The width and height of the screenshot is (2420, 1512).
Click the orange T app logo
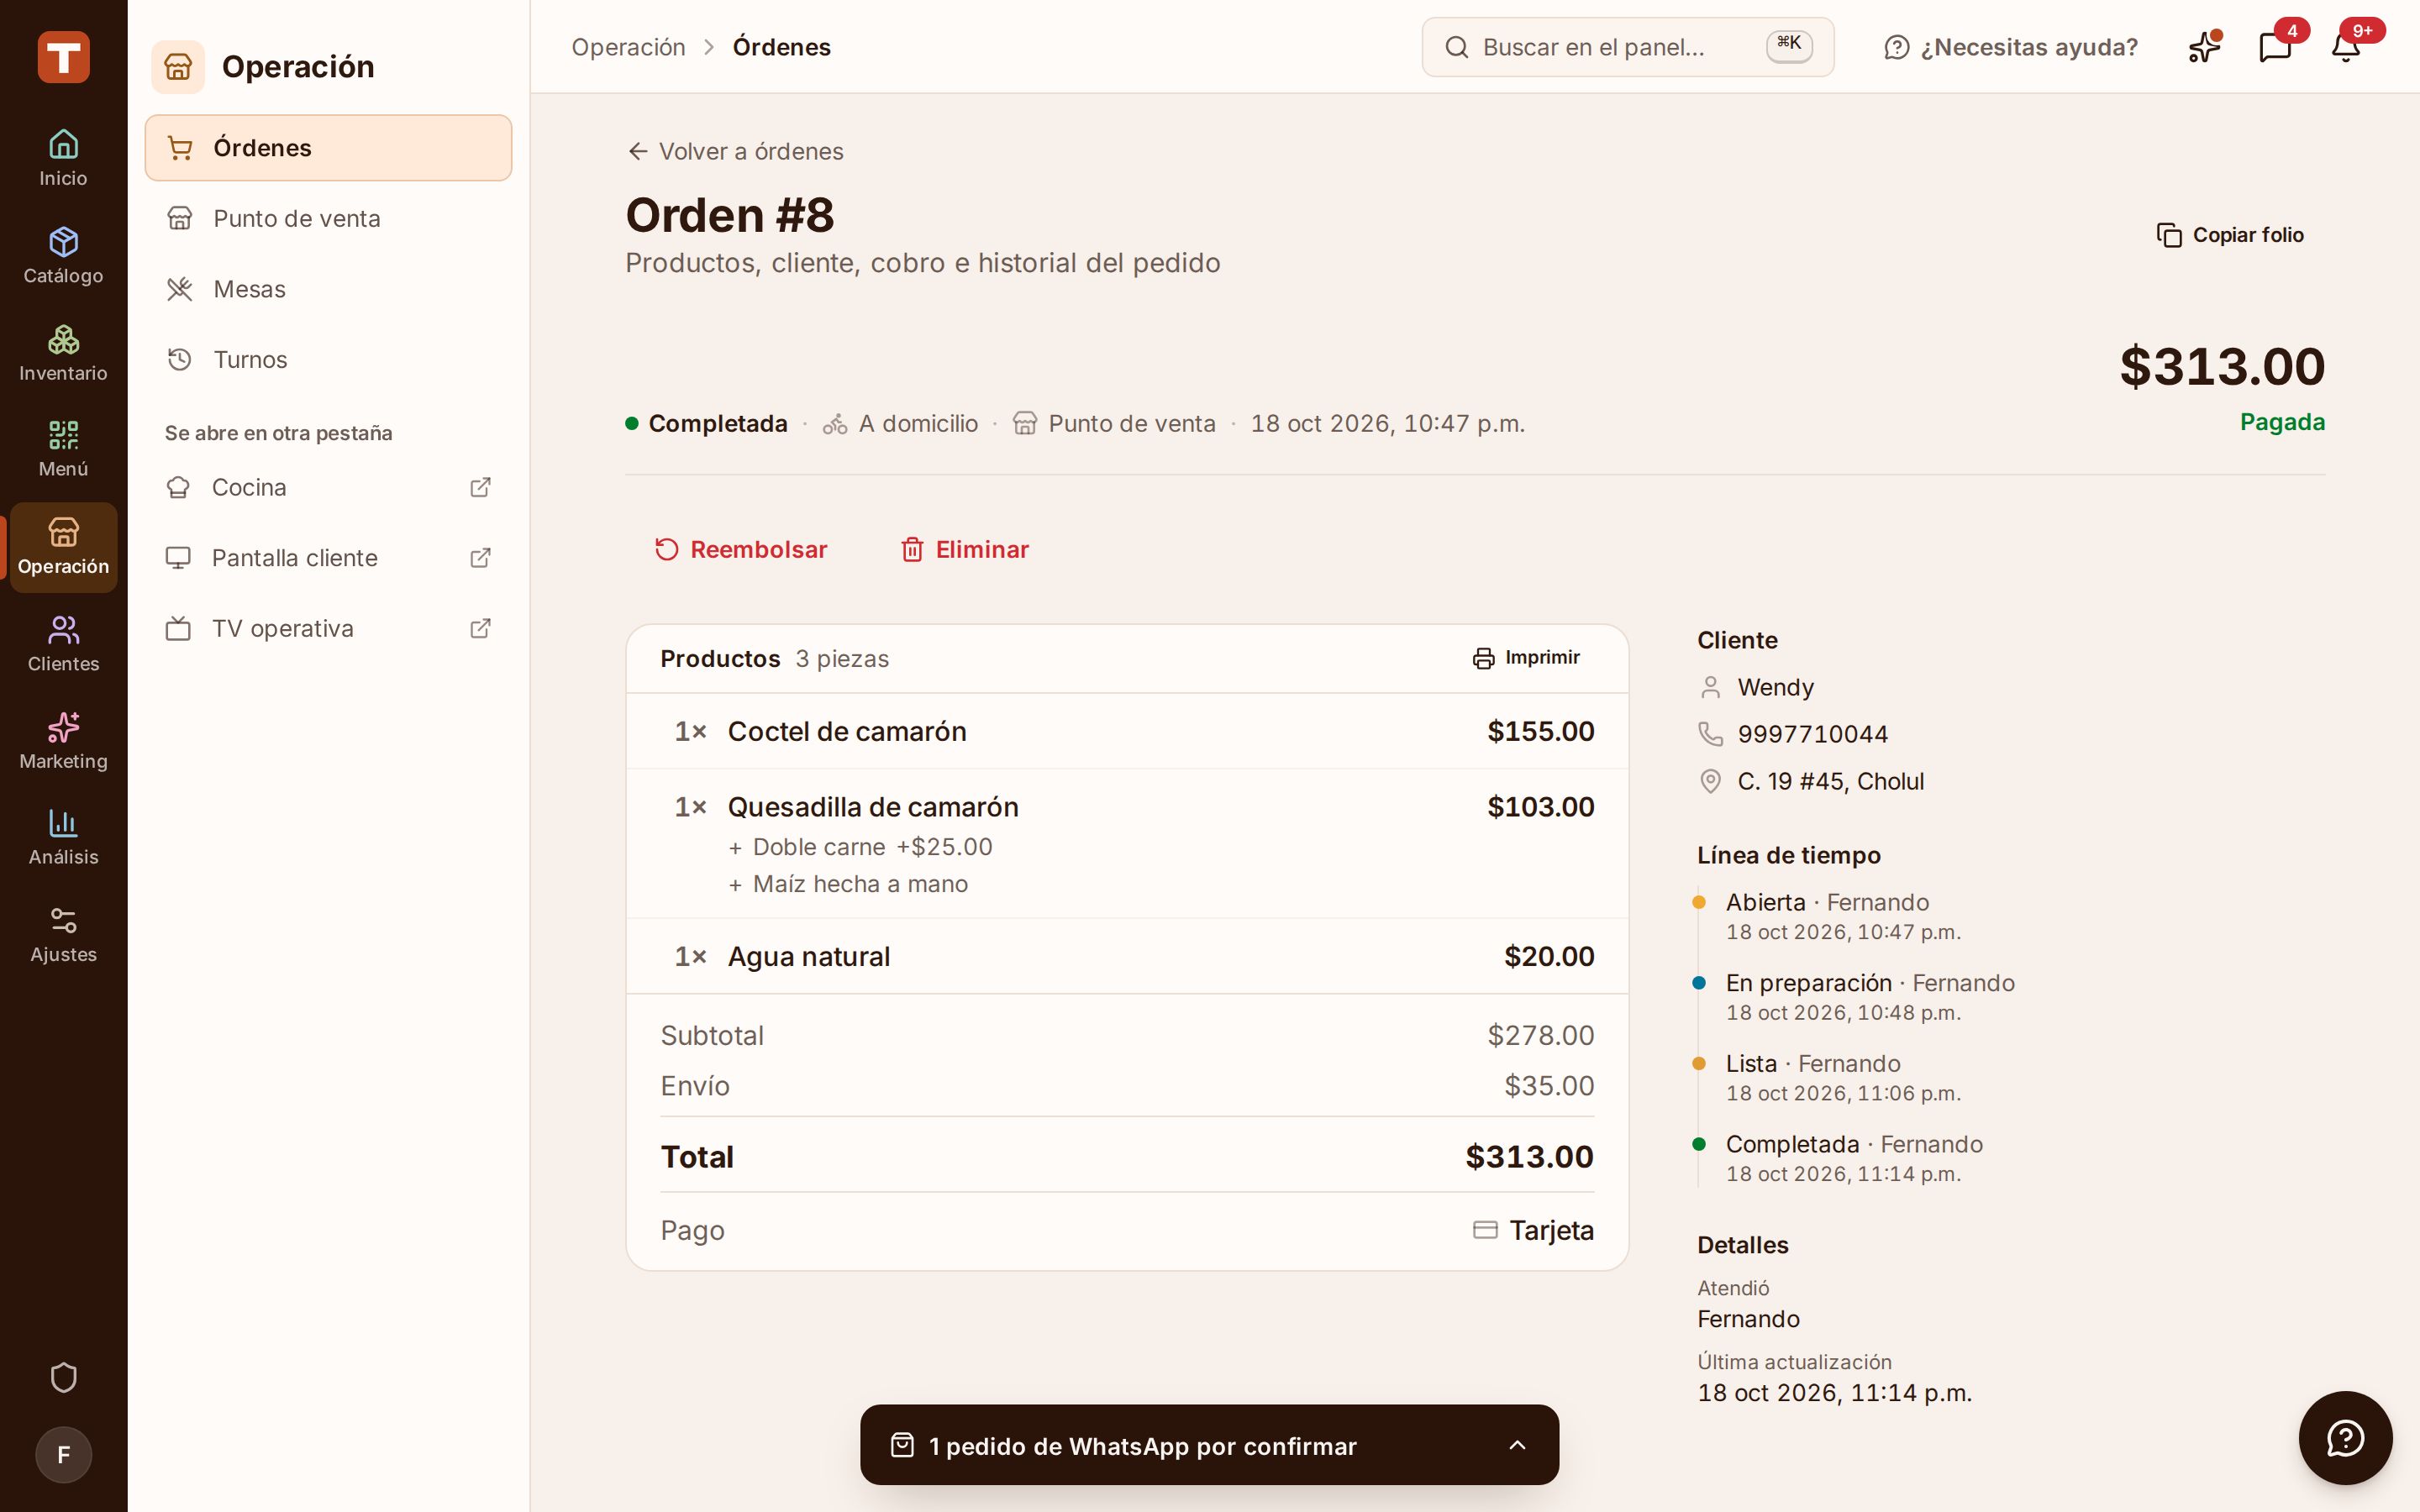[63, 57]
